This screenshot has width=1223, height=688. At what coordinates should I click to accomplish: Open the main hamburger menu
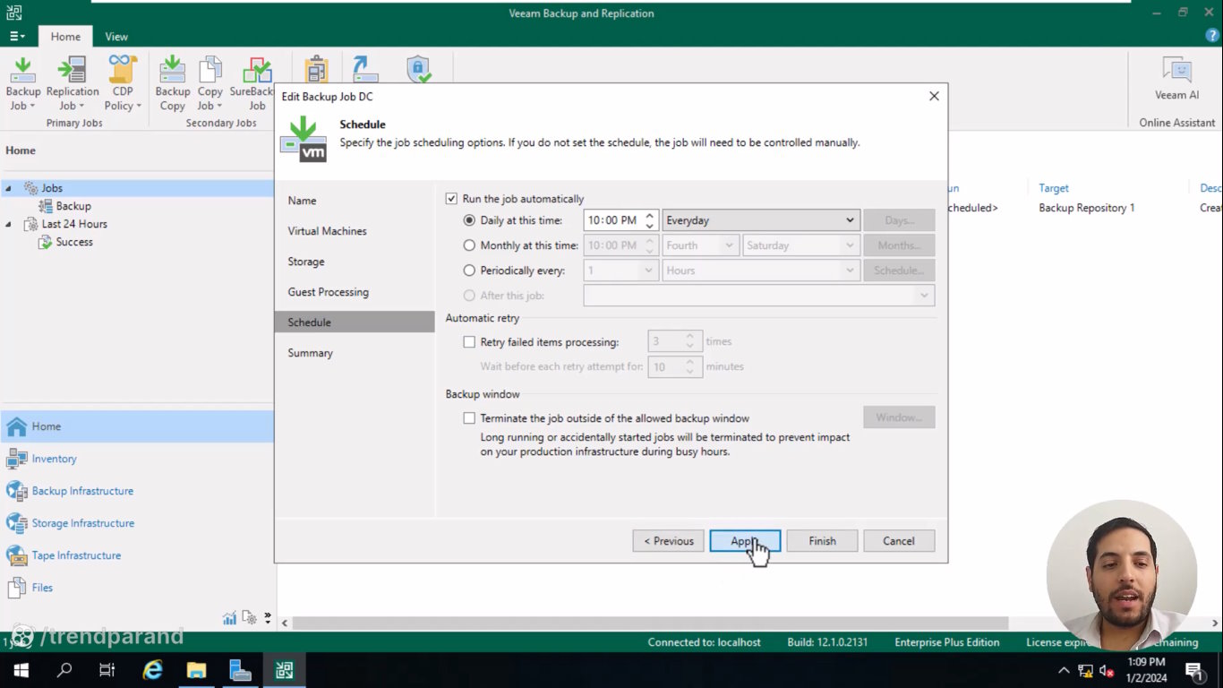pos(17,37)
